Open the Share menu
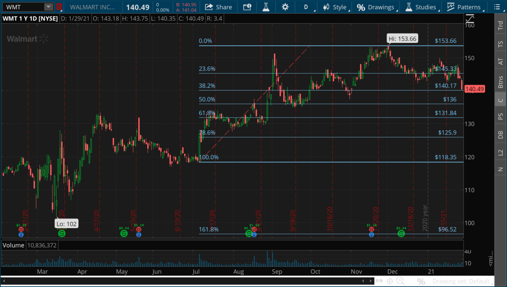This screenshot has height=287, width=507. pos(218,7)
